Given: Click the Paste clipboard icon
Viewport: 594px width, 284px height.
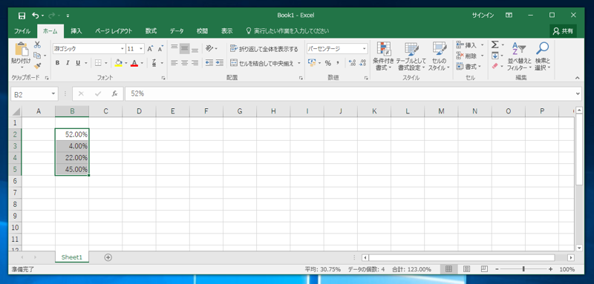Looking at the screenshot, I should [21, 49].
